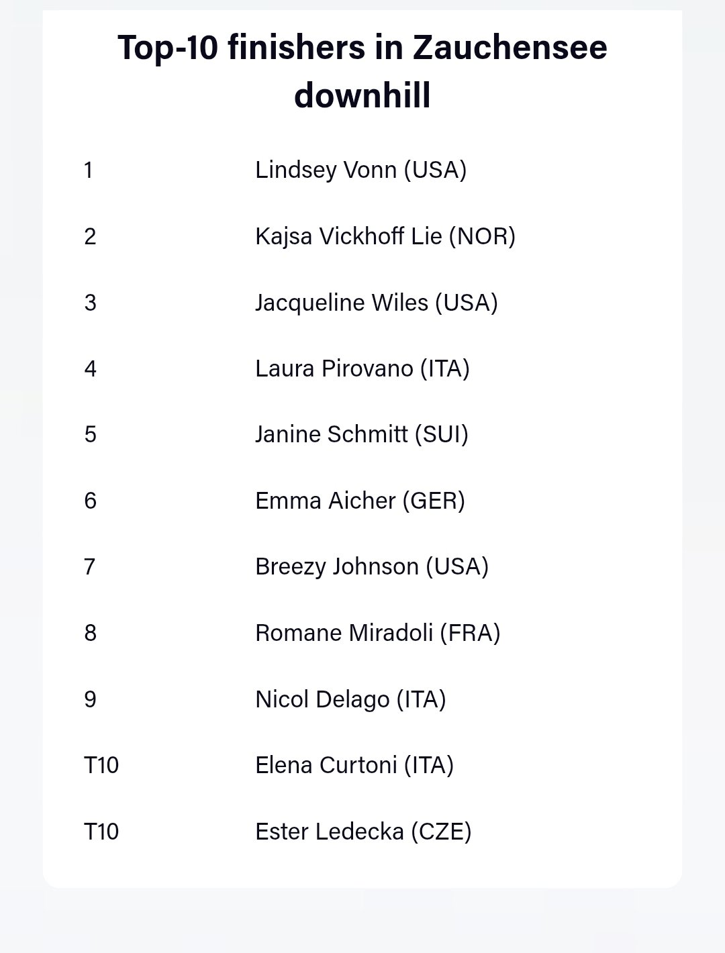725x953 pixels.
Task: Click the "Top-10 finishers in Zauchensee downhill" heading
Action: [362, 70]
